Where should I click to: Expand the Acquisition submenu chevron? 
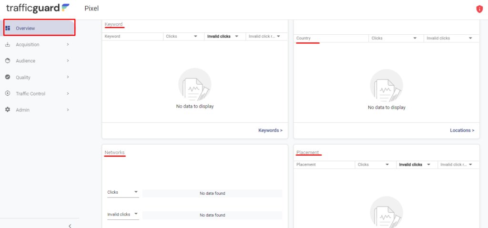[68, 44]
